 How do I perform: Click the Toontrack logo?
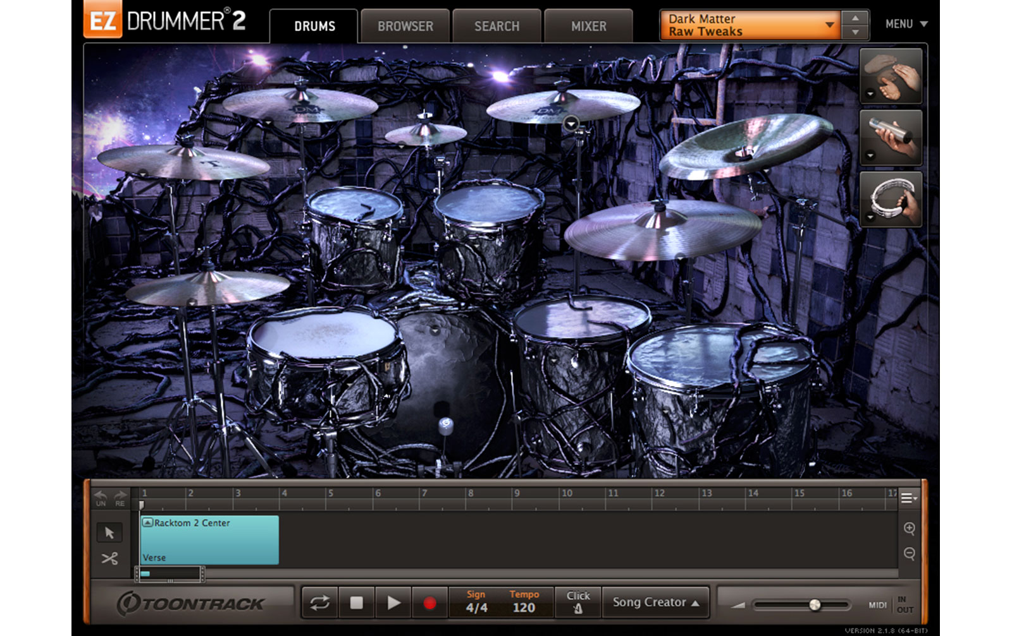pyautogui.click(x=190, y=604)
